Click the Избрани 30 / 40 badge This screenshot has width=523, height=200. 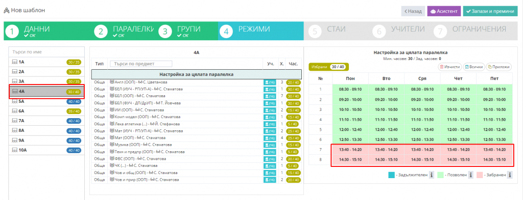[328, 67]
